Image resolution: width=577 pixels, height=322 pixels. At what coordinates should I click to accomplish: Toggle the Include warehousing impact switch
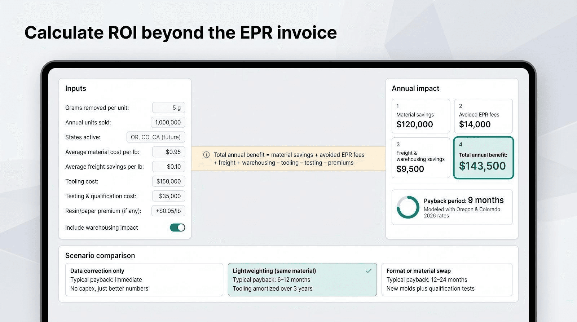(x=177, y=228)
